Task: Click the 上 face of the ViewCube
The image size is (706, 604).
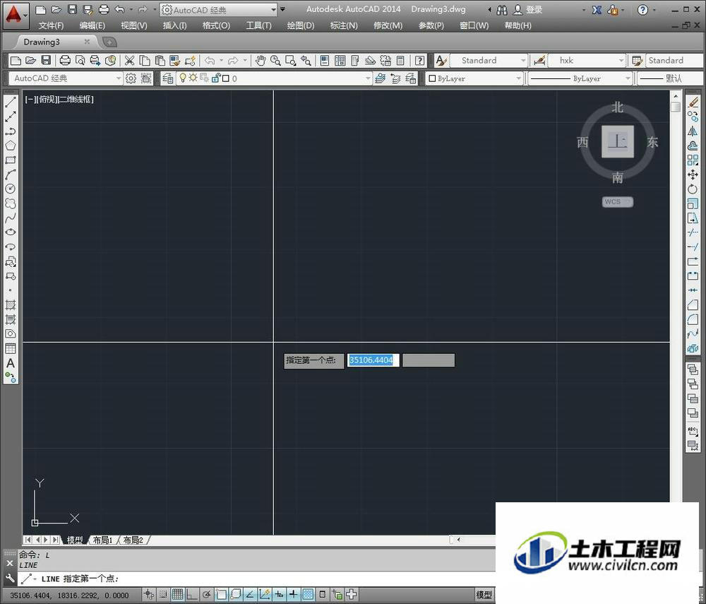Action: (618, 142)
